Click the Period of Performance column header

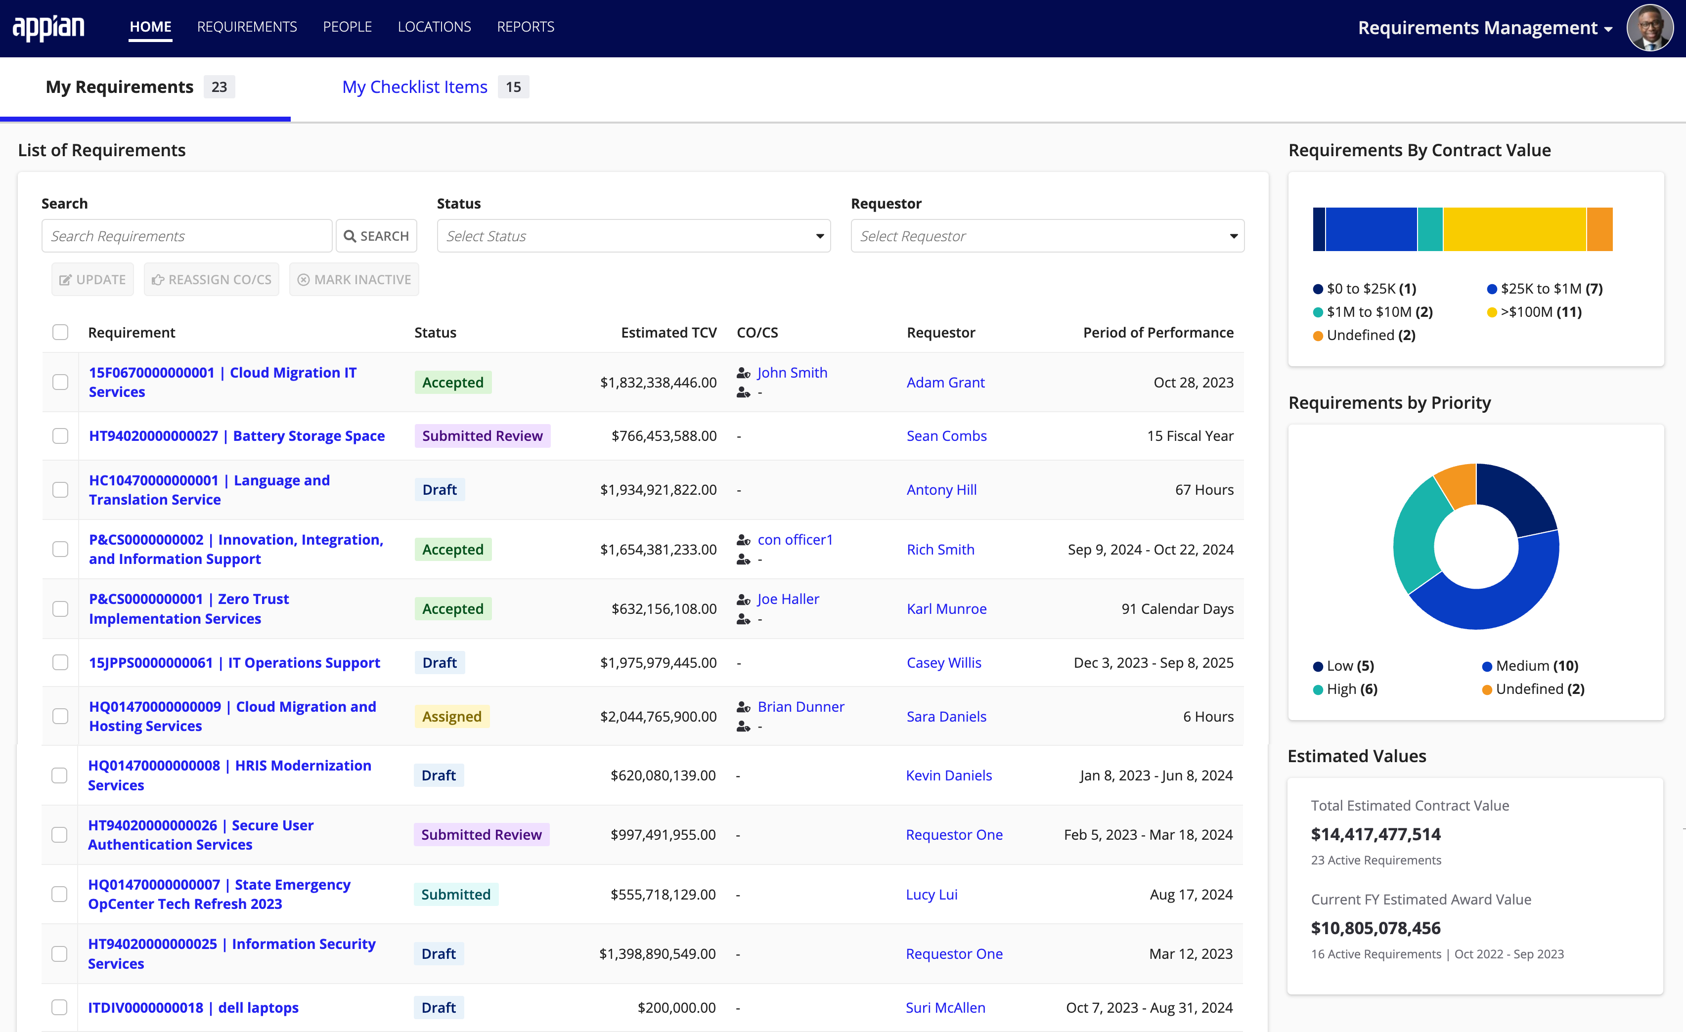point(1158,332)
